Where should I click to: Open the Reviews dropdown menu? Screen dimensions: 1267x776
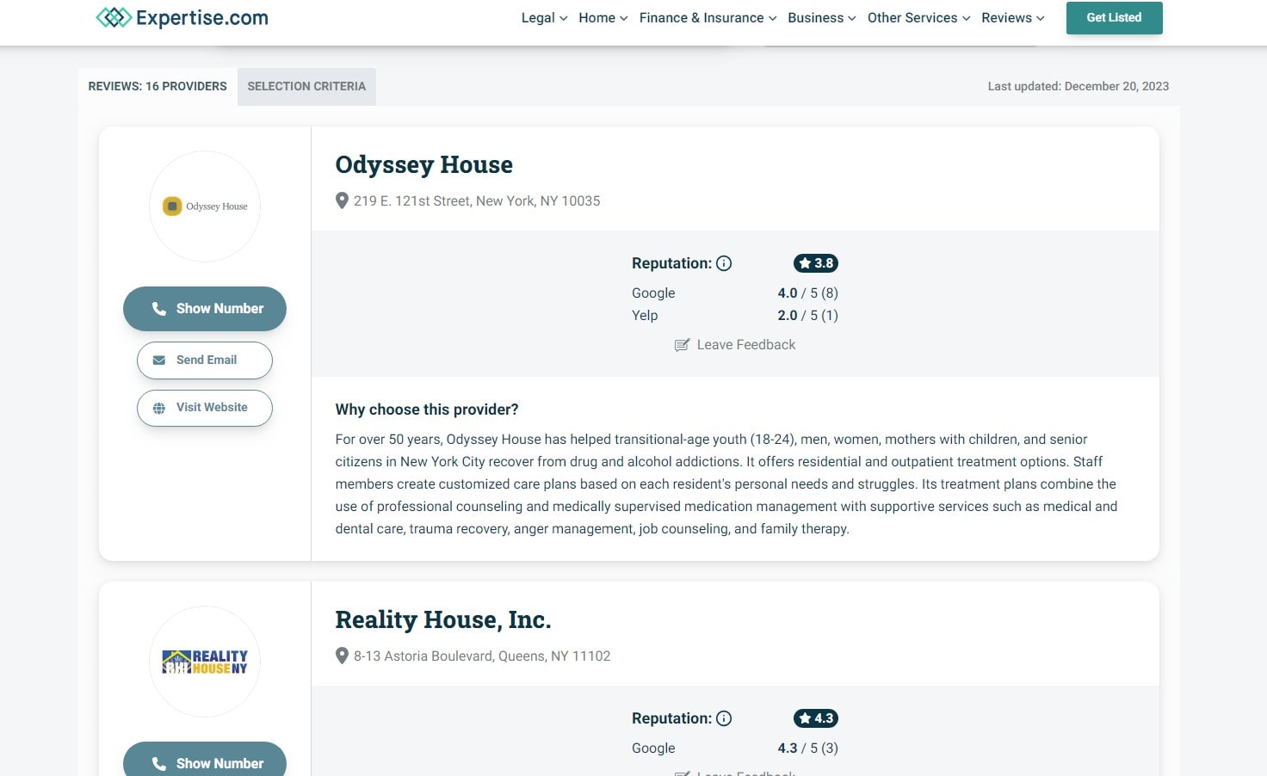click(x=1013, y=18)
